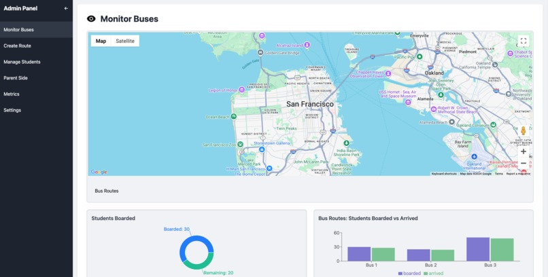Click the Students Boarded card title
The width and height of the screenshot is (548, 277).
[x=114, y=219]
